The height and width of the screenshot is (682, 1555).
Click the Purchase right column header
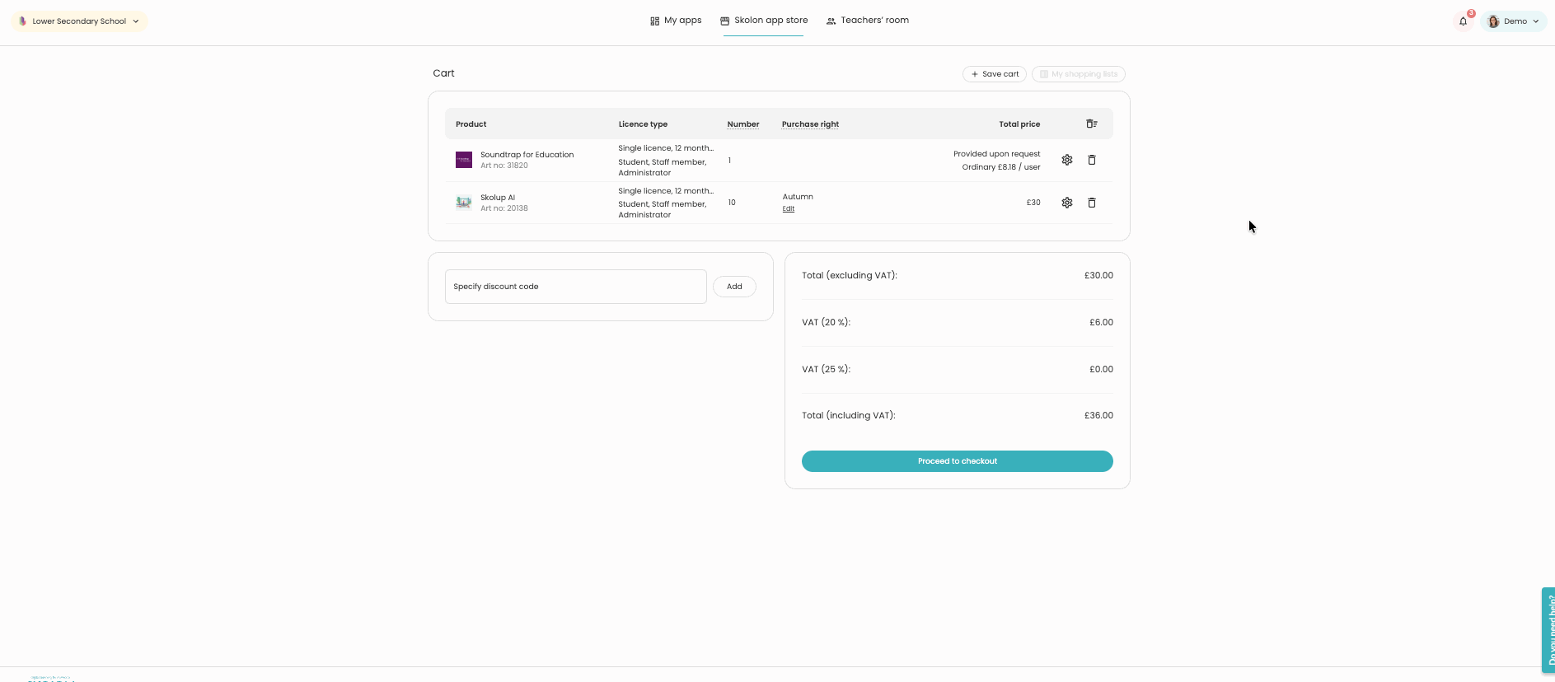click(x=810, y=124)
